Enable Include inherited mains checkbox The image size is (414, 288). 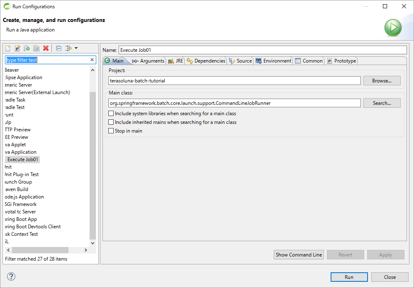click(x=111, y=122)
